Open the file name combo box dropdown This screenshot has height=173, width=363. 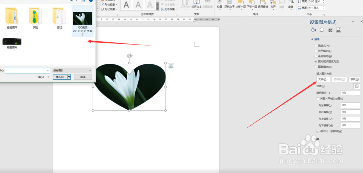click(x=48, y=71)
